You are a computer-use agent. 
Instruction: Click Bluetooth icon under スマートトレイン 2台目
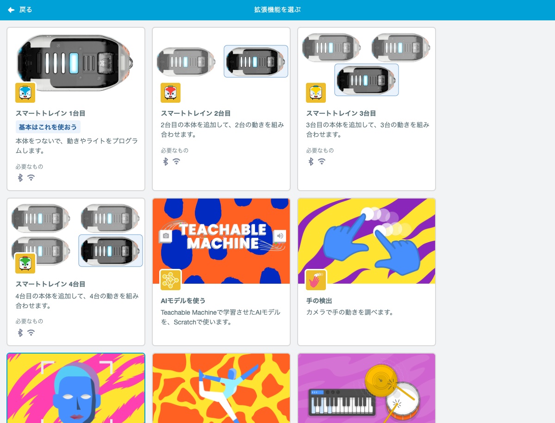[x=165, y=162]
